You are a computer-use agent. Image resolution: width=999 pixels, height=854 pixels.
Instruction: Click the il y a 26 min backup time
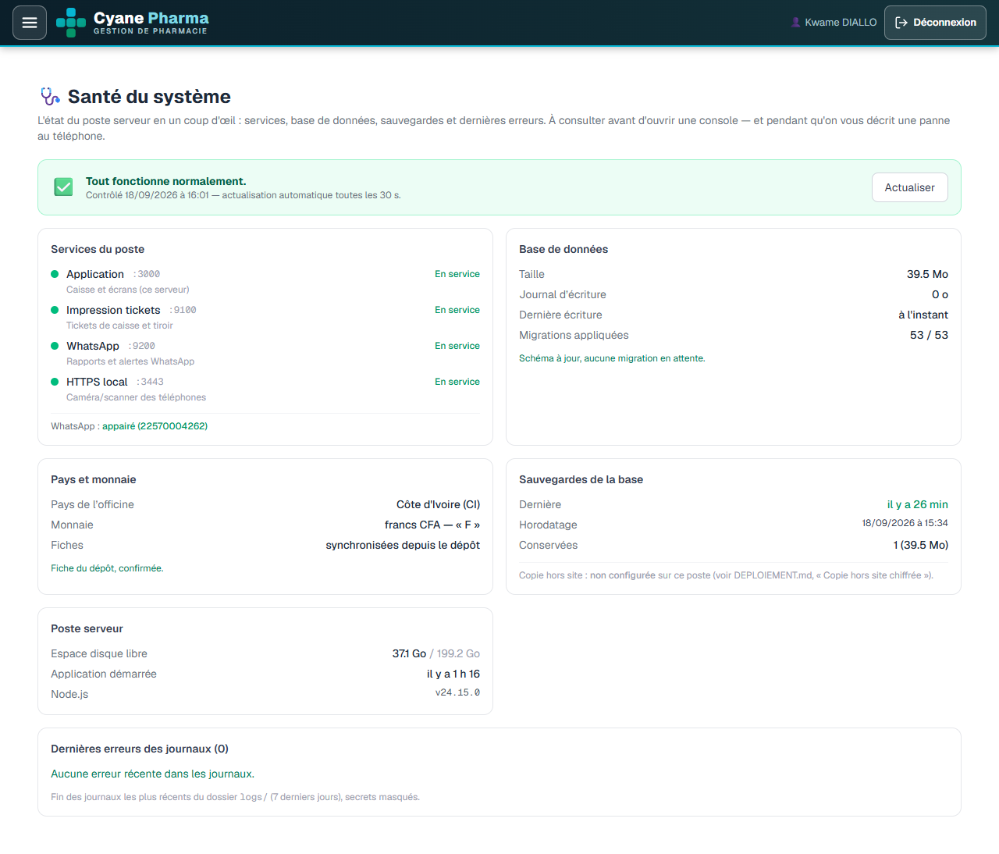917,504
